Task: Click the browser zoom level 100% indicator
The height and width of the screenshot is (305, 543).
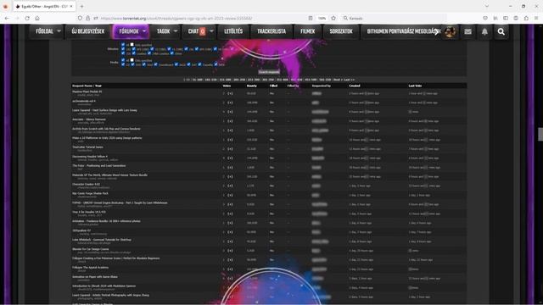Action: pos(322,19)
